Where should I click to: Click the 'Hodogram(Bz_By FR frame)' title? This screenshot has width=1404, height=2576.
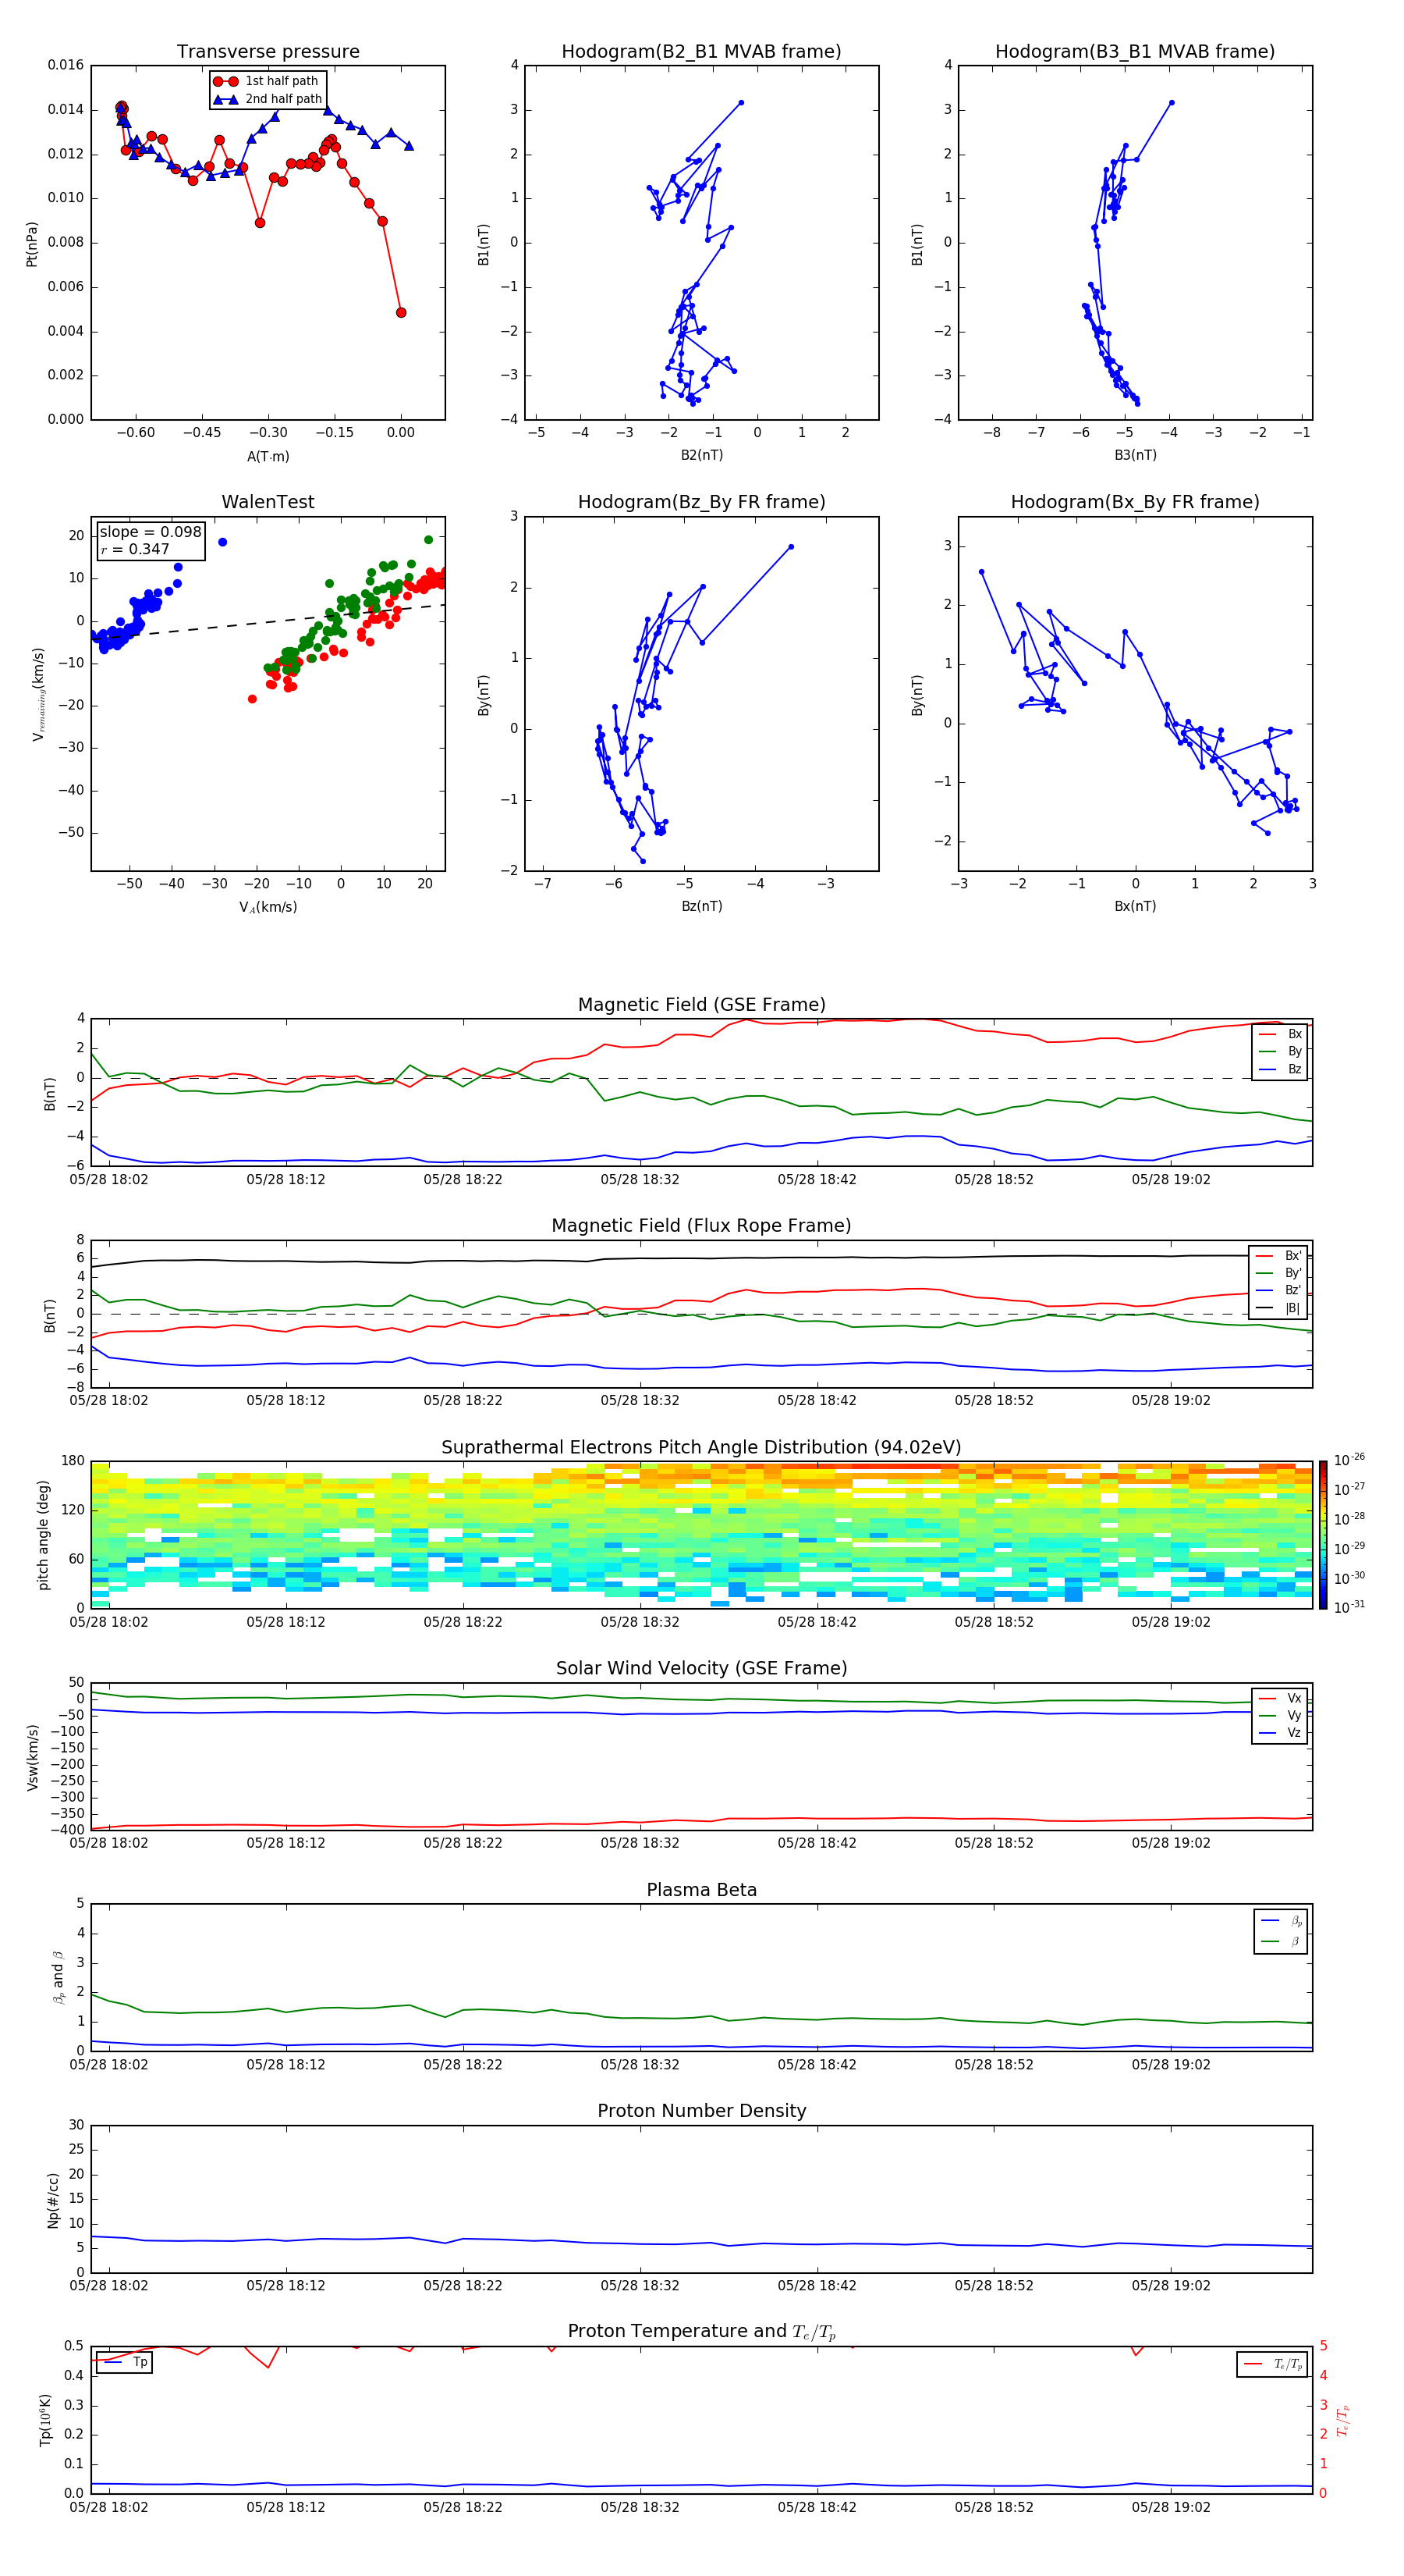coord(700,502)
